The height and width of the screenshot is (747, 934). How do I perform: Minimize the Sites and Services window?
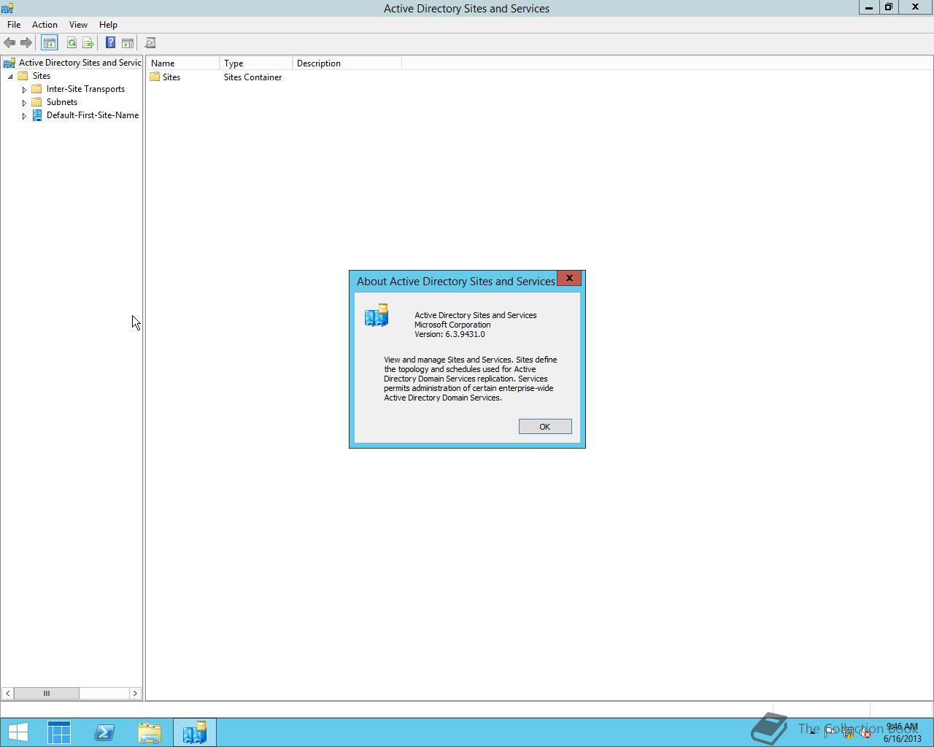click(869, 7)
